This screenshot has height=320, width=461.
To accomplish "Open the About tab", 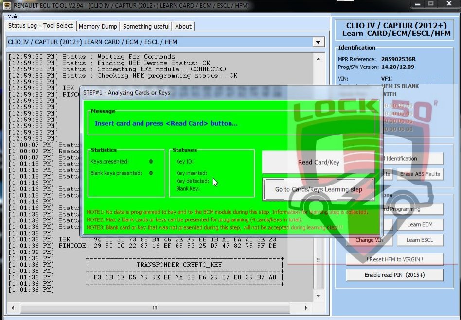I will point(183,26).
